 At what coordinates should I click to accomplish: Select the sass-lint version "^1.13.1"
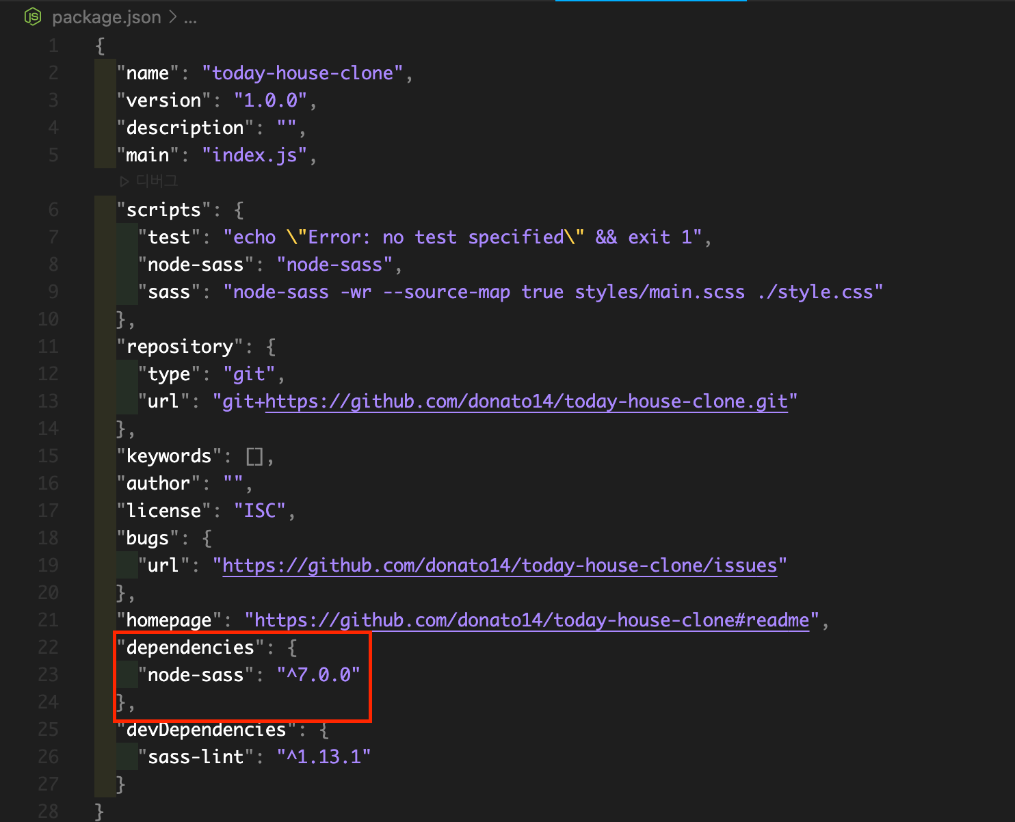pos(324,757)
